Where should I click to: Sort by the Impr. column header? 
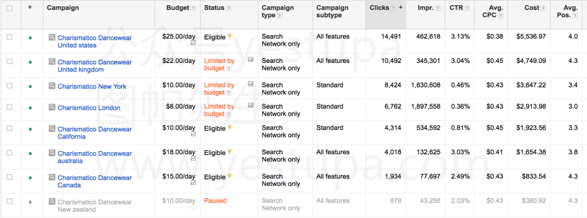[426, 8]
